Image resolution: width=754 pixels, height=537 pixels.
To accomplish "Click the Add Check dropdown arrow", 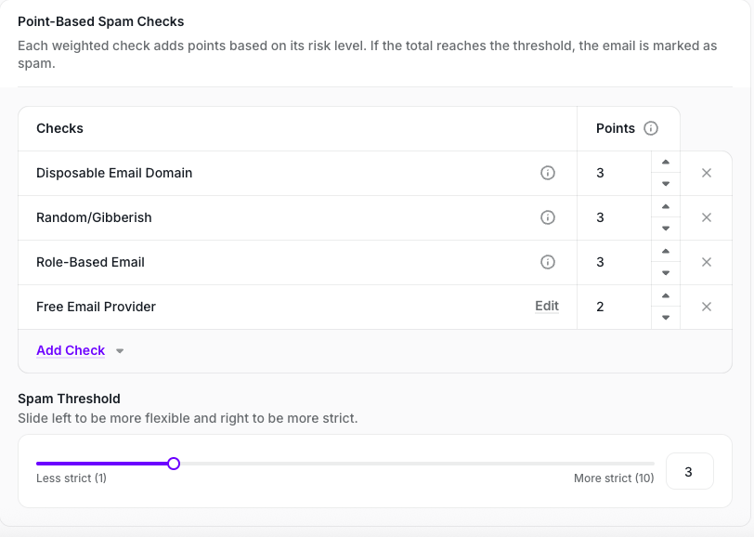I will tap(120, 351).
